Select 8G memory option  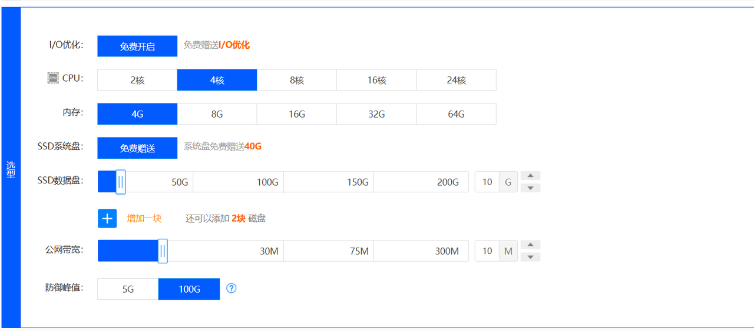(x=217, y=114)
